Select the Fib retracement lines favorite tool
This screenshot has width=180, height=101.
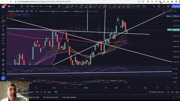point(105,6)
